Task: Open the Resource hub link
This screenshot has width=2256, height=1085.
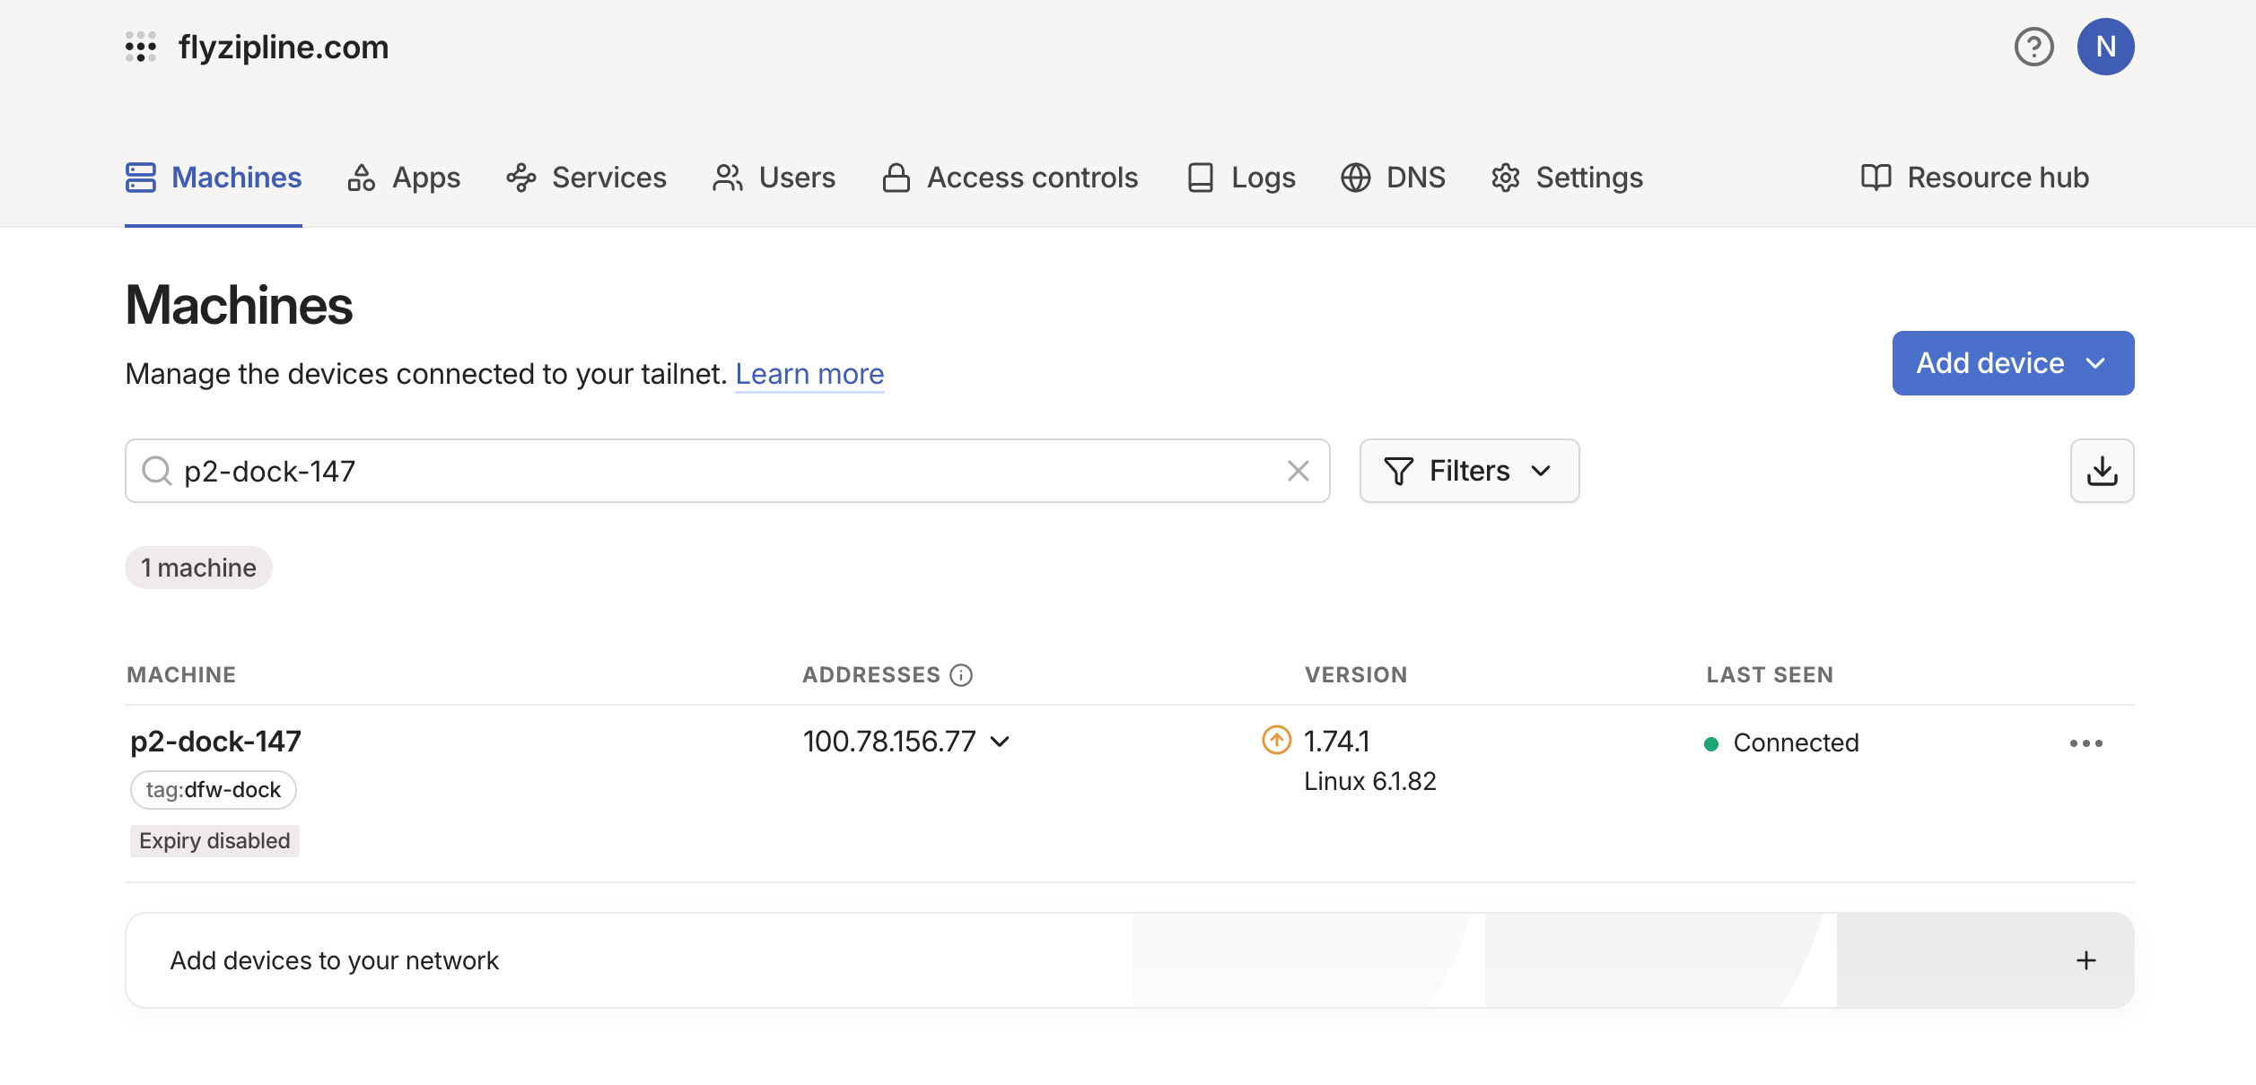Action: [x=1975, y=178]
